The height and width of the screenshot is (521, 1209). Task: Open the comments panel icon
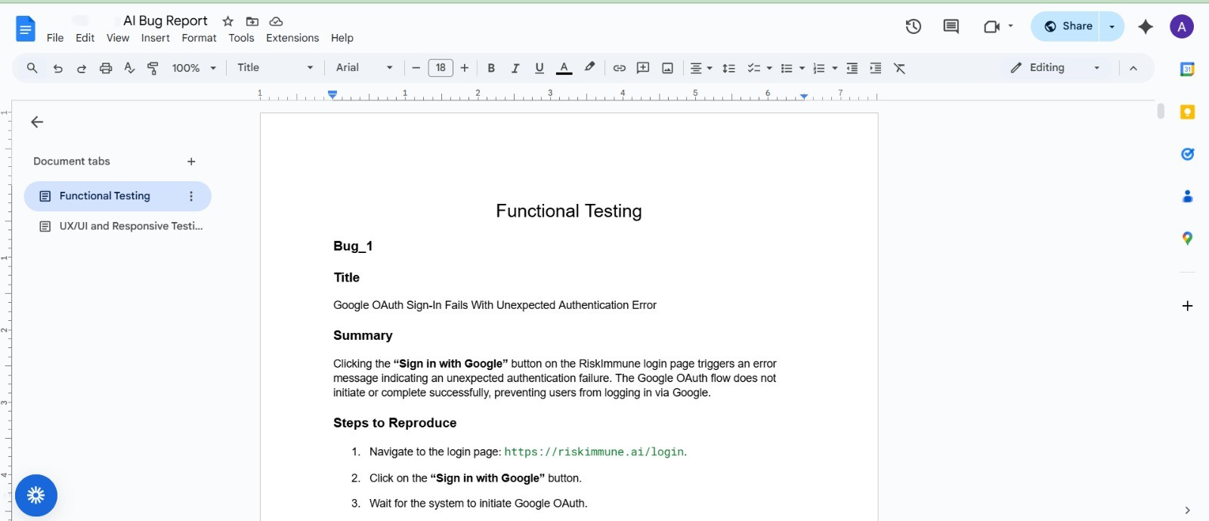click(951, 26)
